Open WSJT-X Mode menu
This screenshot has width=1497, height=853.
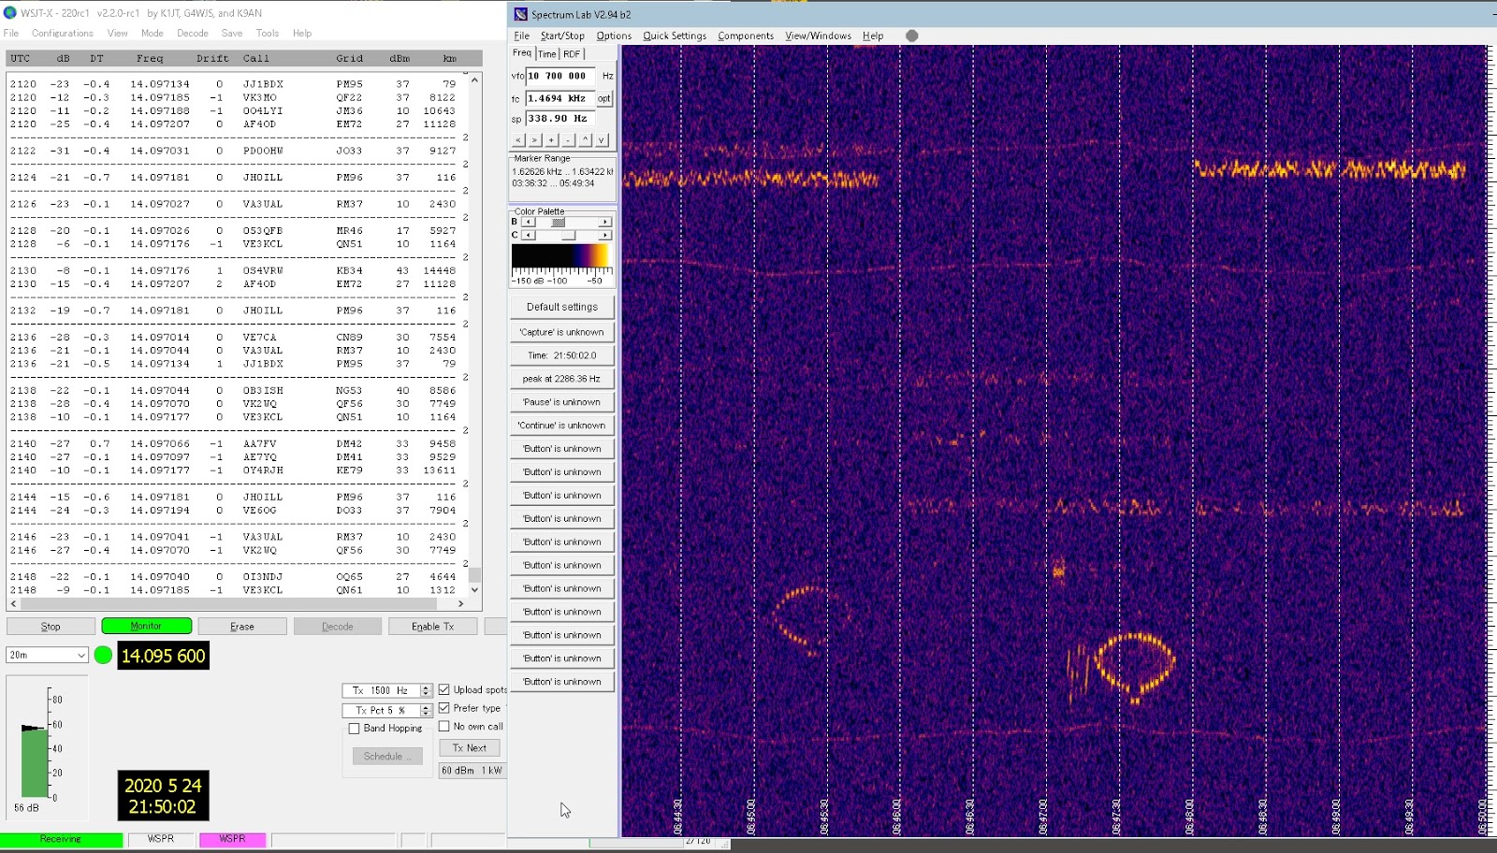tap(153, 33)
